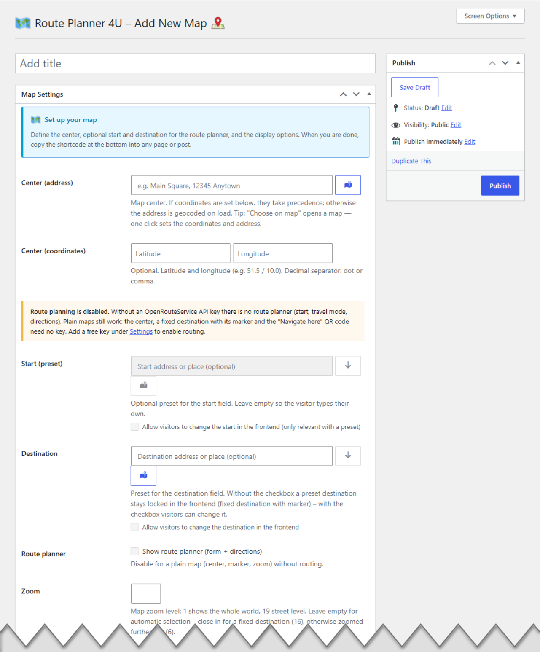Toggle Show route planner checkbox

click(x=134, y=551)
